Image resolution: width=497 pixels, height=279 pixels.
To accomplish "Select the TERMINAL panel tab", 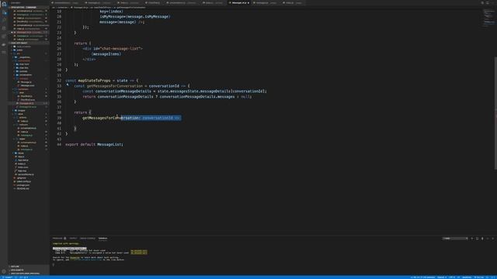I will (x=103, y=238).
